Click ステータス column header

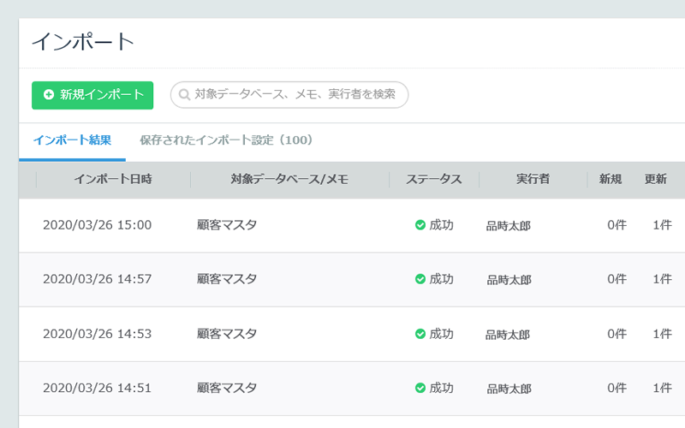(434, 179)
